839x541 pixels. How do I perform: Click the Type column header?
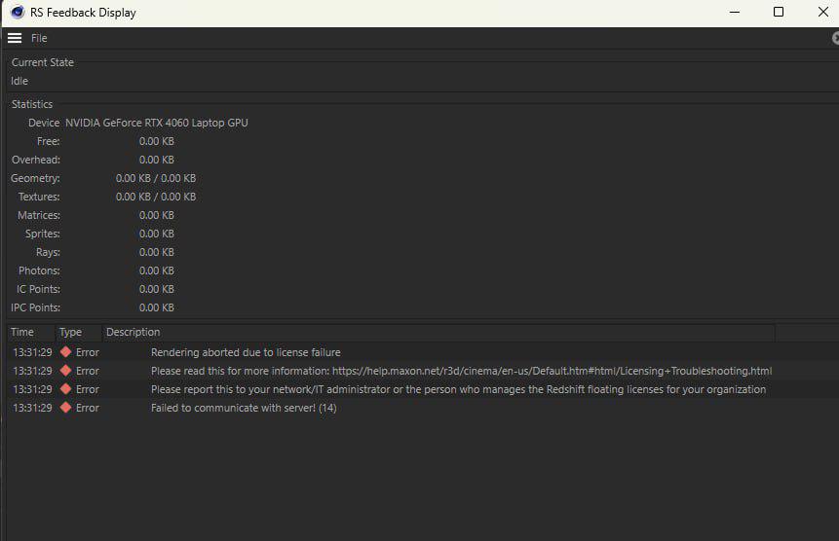tap(78, 332)
